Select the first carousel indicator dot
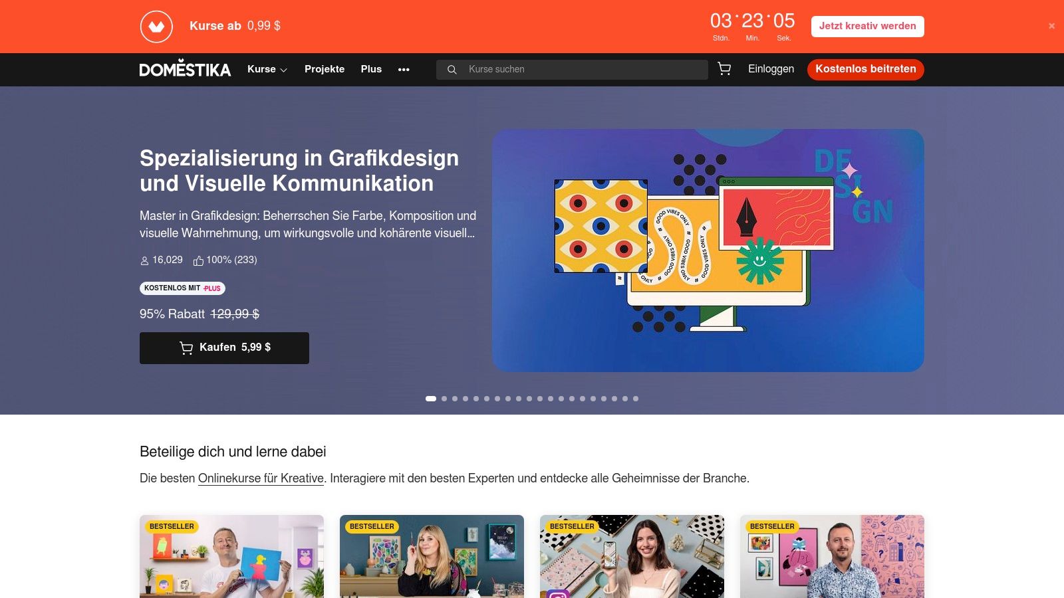Screen dimensions: 1064x598 [x=431, y=399]
